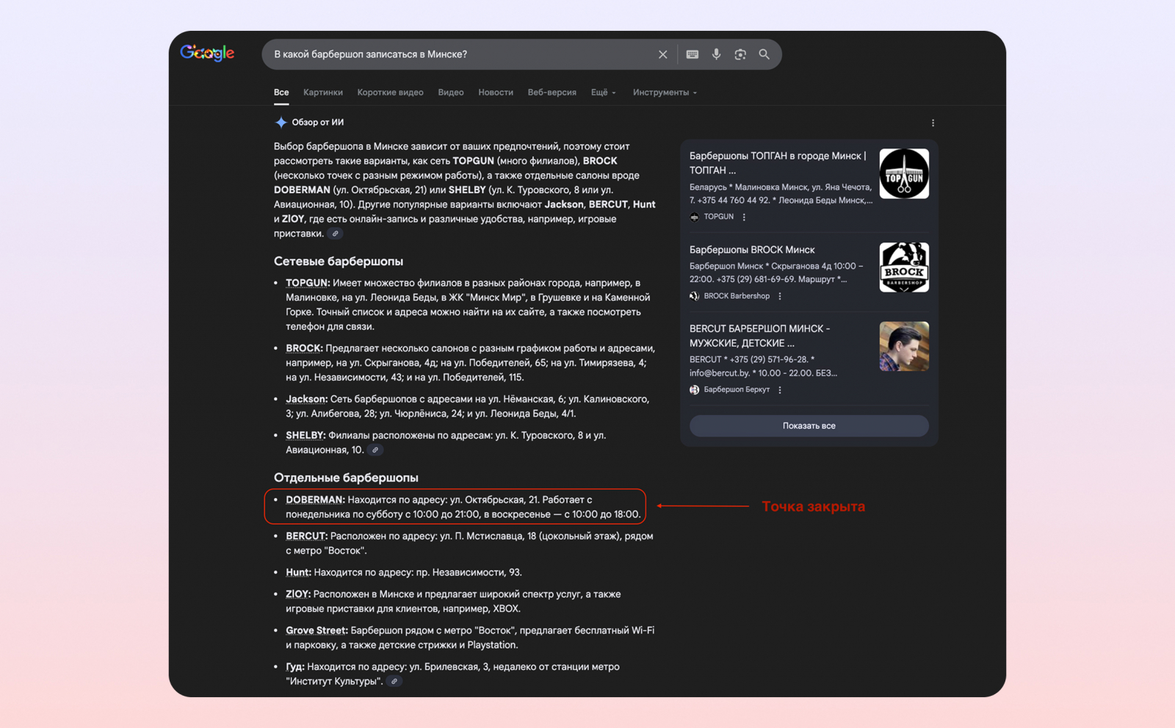
Task: Click the Гуд link in standalone list
Action: pyautogui.click(x=295, y=667)
